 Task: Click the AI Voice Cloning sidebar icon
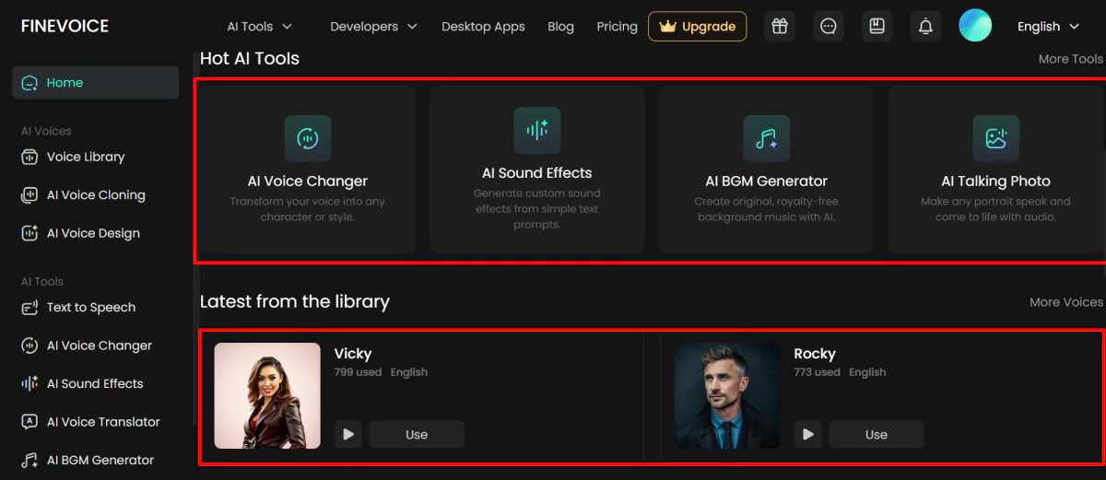[x=29, y=195]
